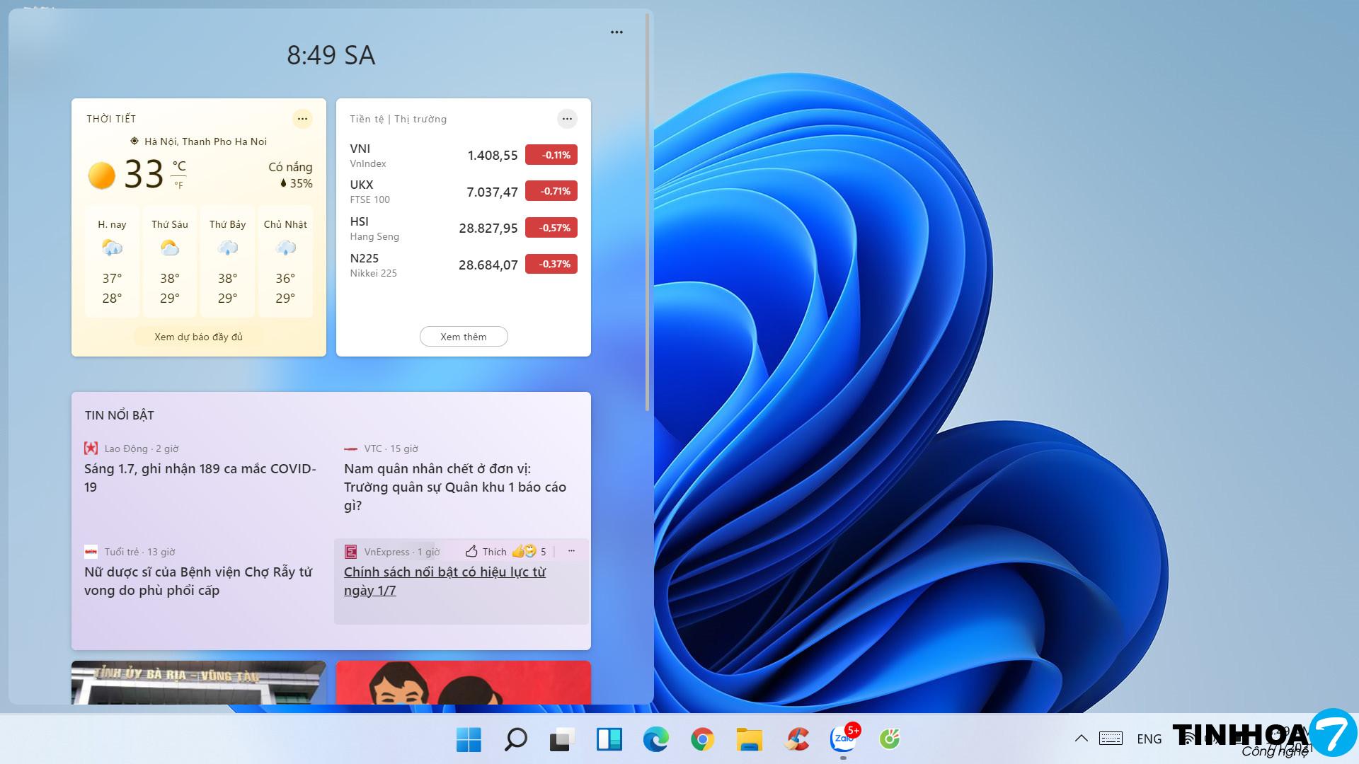Show hidden system tray icons chevron

[x=1081, y=739]
